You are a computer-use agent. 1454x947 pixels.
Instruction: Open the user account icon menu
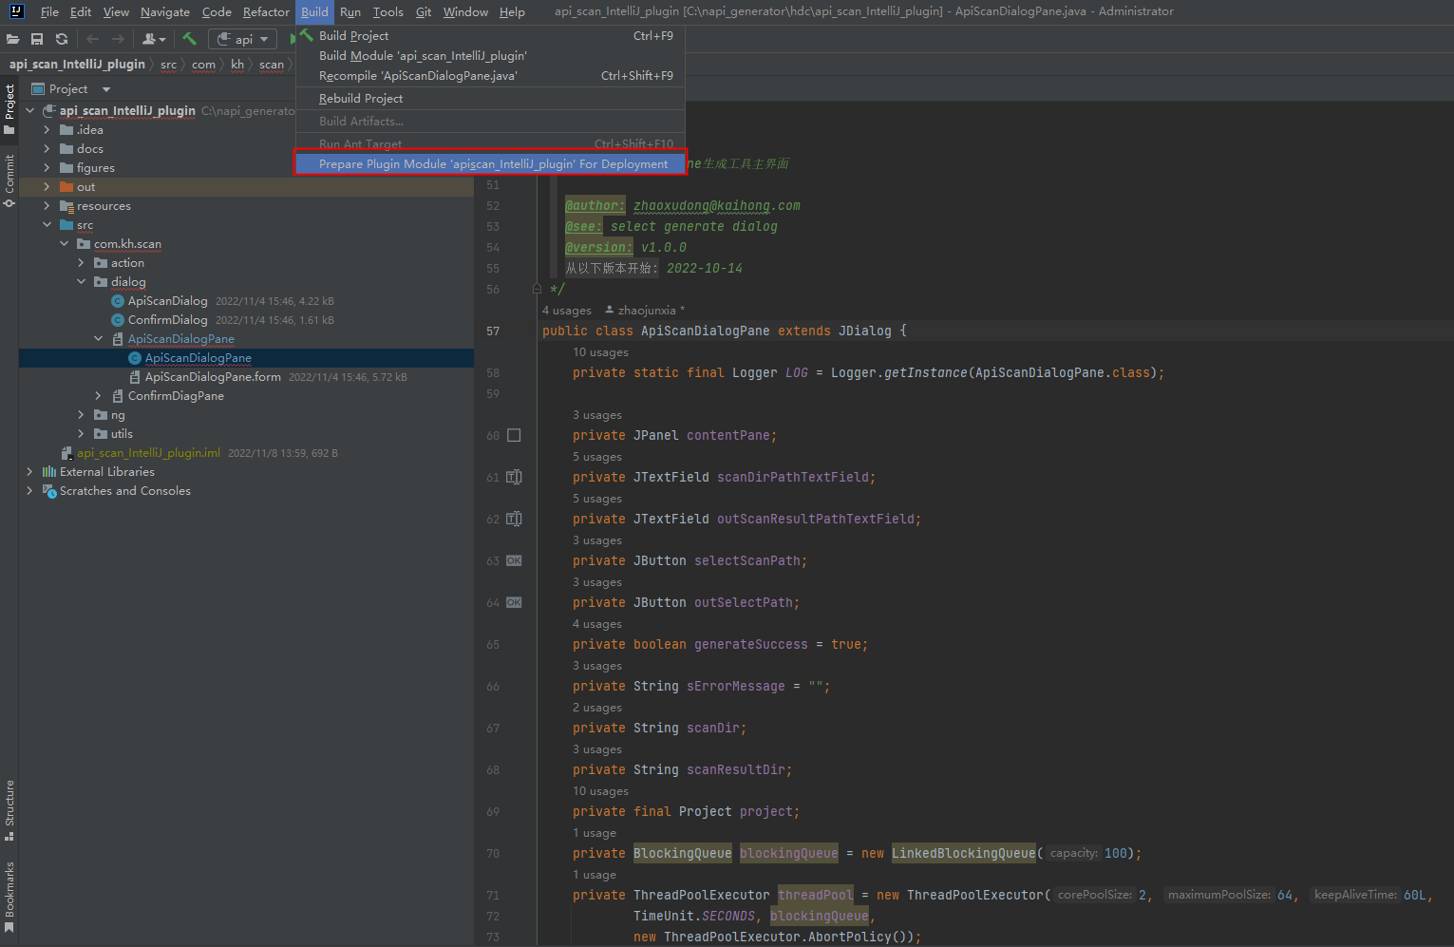coord(153,39)
